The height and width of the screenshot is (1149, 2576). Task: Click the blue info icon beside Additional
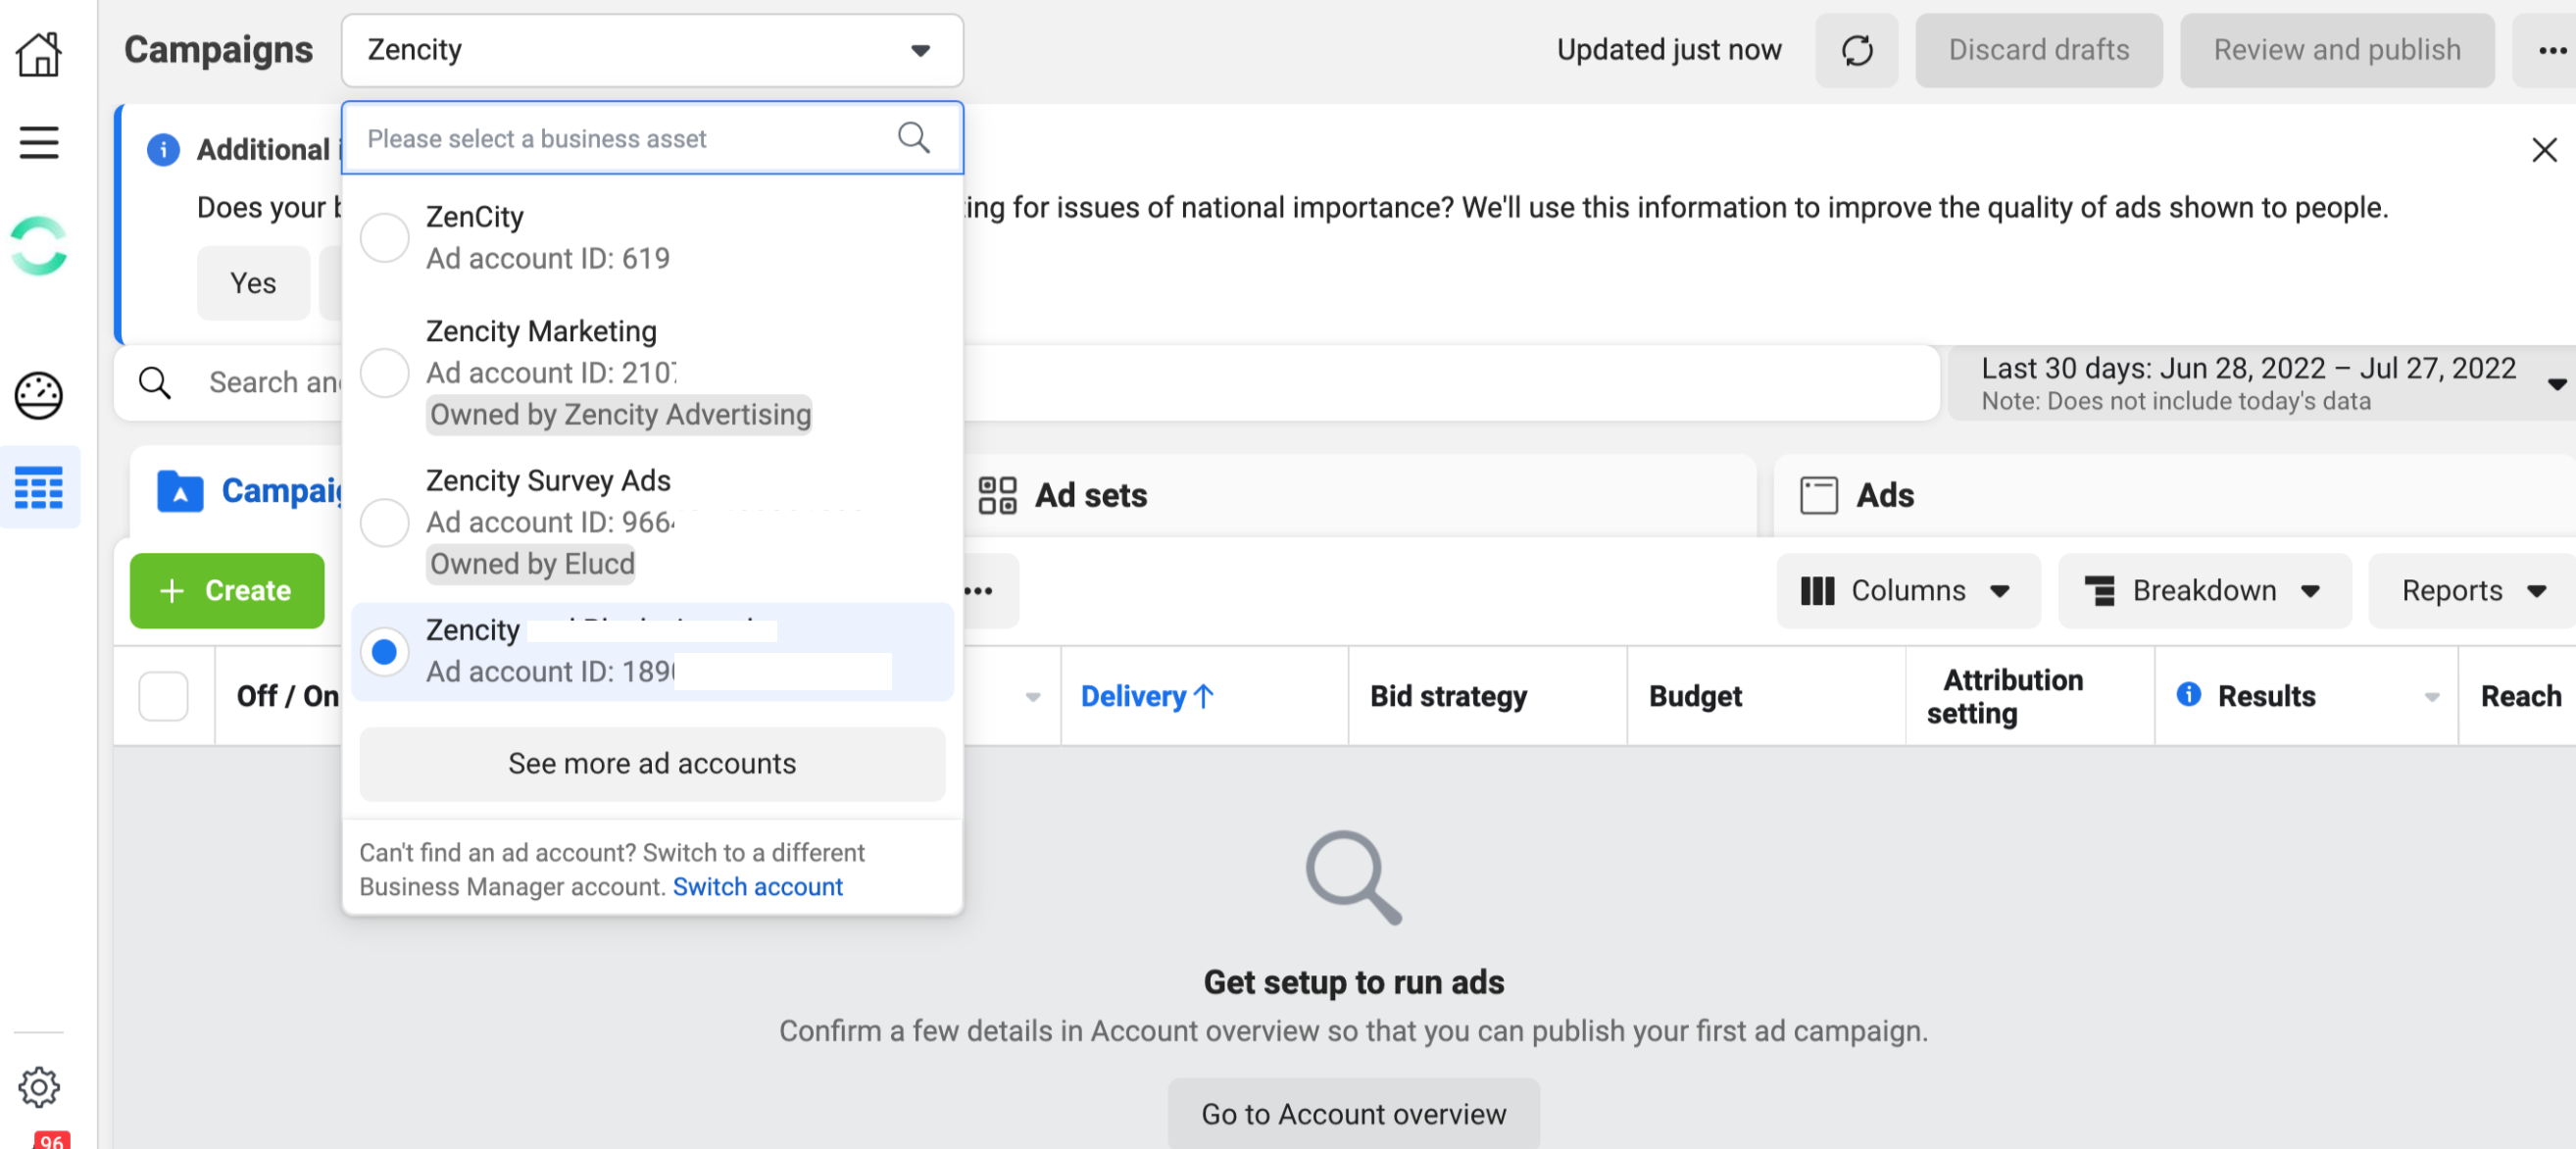point(163,150)
